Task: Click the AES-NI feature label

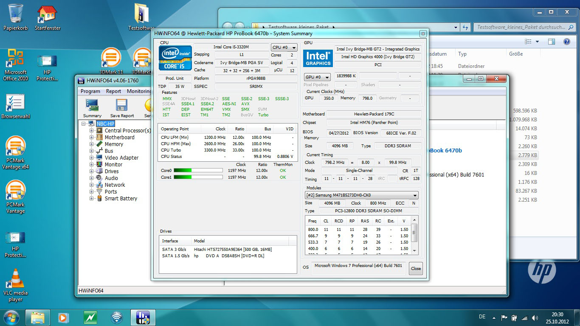Action: [229, 104]
